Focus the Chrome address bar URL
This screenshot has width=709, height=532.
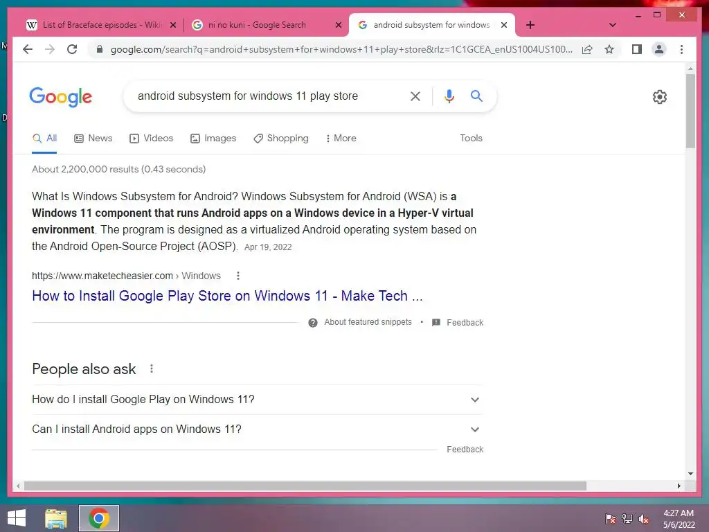(x=341, y=49)
